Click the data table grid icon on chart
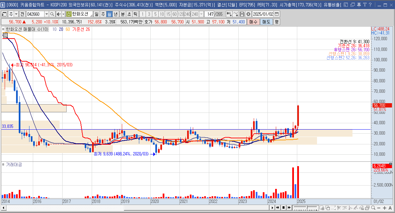 (x=5, y=35)
